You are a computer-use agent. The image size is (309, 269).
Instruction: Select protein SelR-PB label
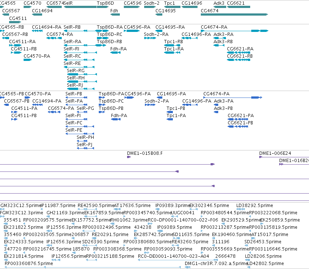pyautogui.click(x=74, y=94)
